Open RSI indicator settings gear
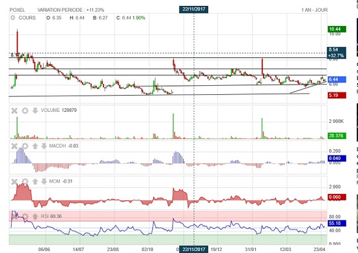The image size is (358, 253). (25, 217)
